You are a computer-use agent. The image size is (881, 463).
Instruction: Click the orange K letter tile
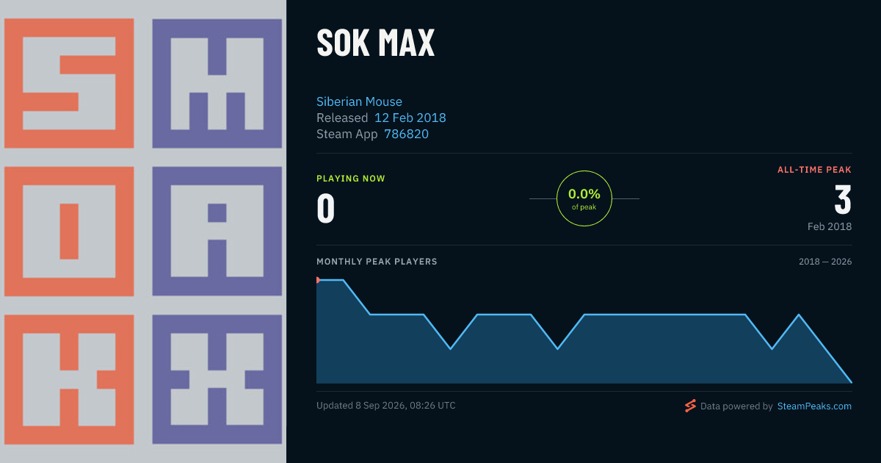coord(69,380)
